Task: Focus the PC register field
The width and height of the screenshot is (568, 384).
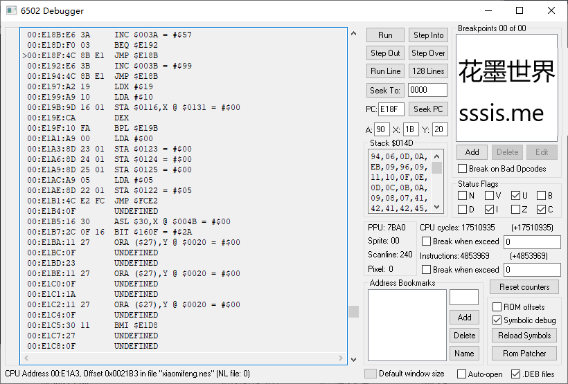Action: pos(391,109)
